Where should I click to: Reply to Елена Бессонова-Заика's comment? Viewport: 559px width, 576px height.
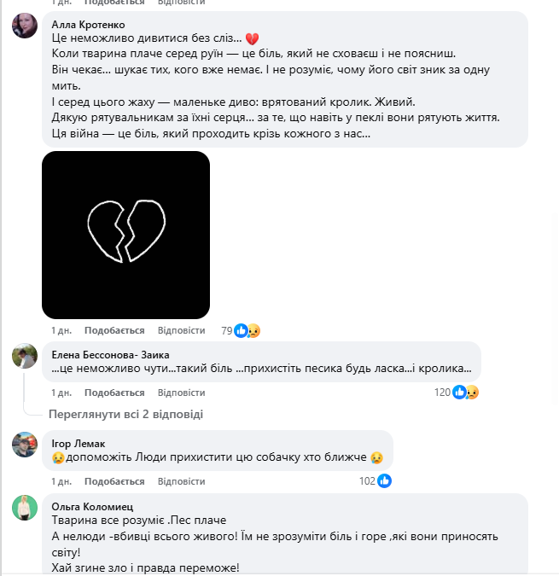(182, 393)
